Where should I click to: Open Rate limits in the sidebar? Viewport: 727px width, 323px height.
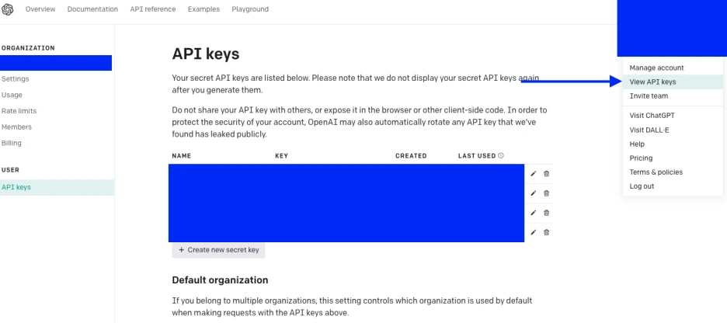point(19,111)
